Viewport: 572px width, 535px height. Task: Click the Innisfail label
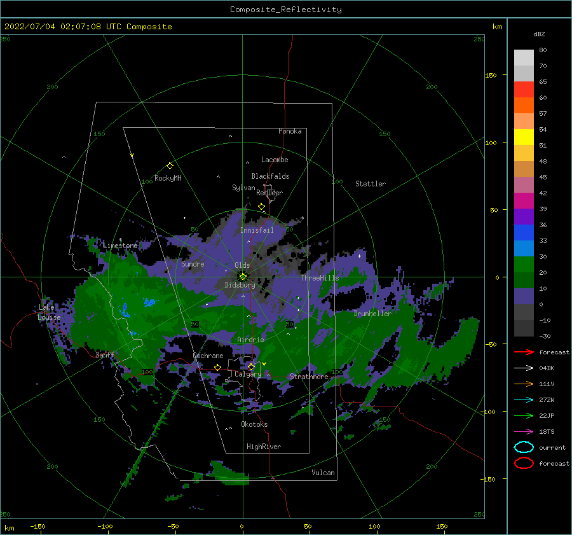point(257,230)
